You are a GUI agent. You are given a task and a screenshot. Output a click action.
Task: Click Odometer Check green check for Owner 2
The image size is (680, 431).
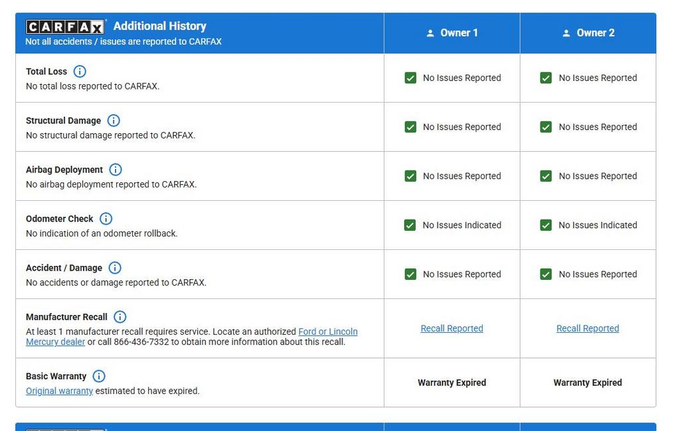[x=546, y=225]
